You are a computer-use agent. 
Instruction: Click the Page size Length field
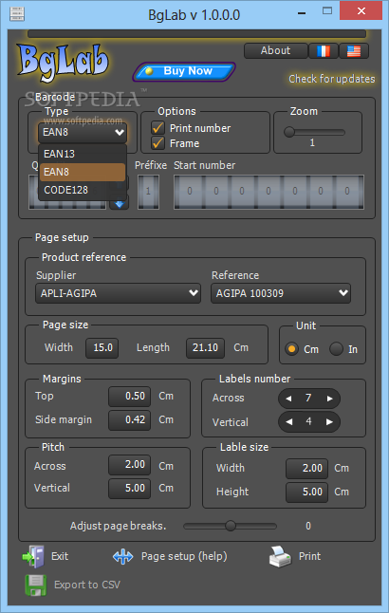pos(205,348)
